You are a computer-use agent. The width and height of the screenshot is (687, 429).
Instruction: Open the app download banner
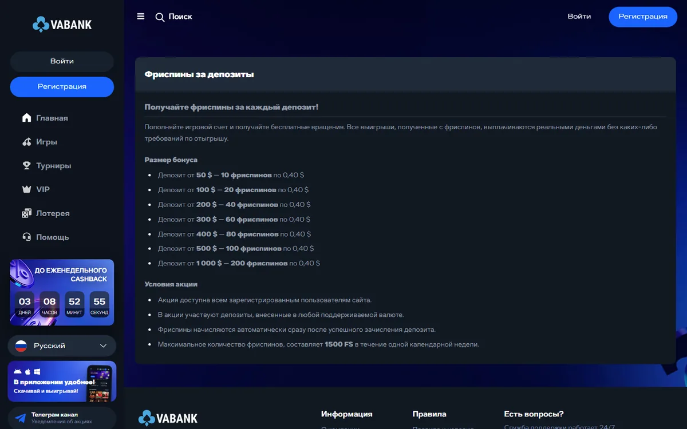[62, 382]
